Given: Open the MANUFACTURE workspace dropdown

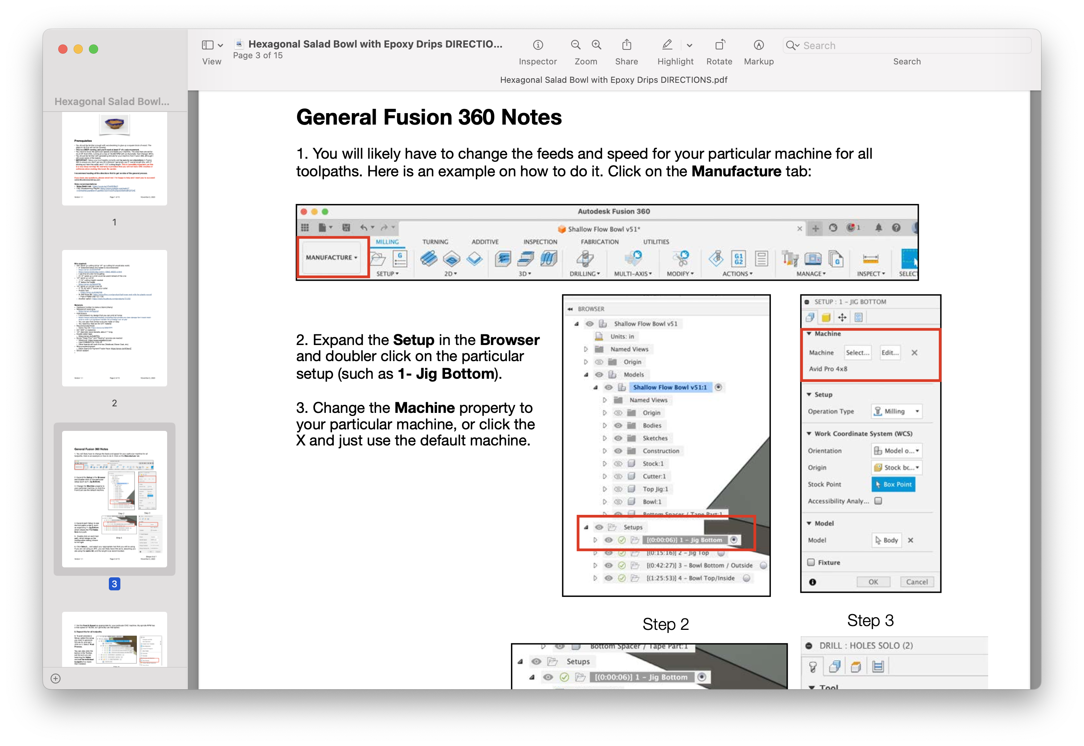Looking at the screenshot, I should [x=332, y=258].
